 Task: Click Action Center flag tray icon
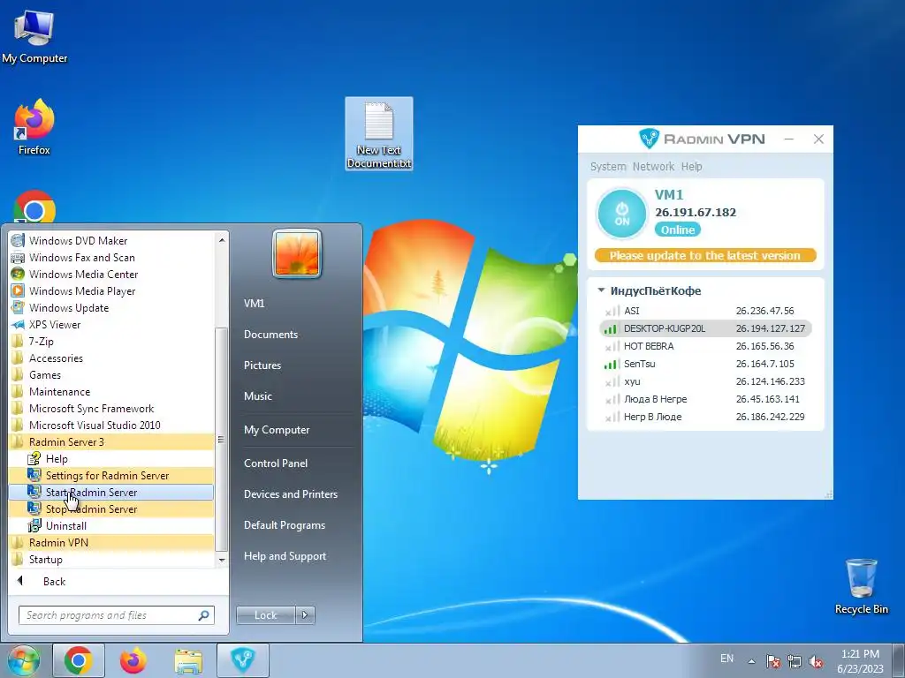(x=772, y=660)
